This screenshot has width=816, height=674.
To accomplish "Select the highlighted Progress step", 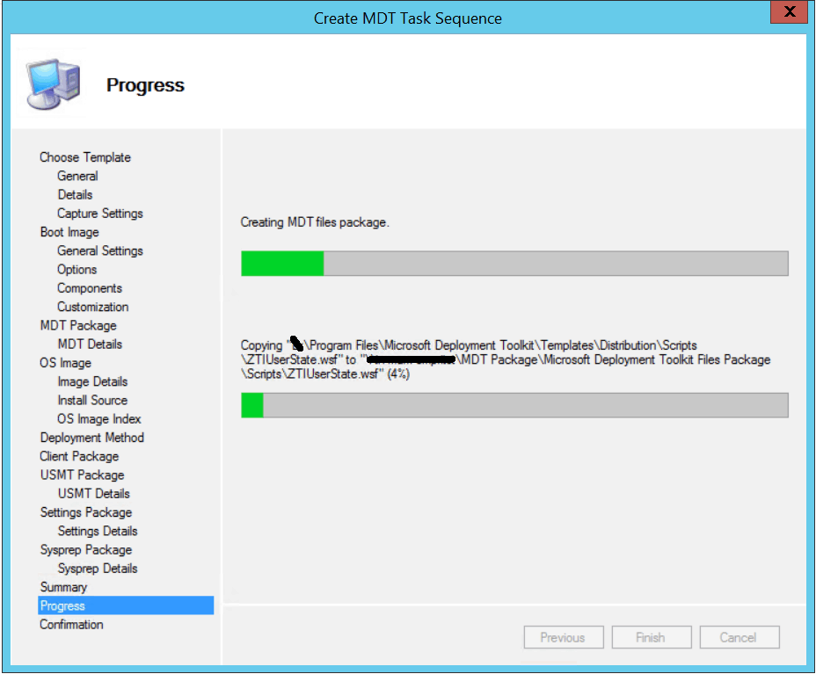I will pyautogui.click(x=126, y=605).
